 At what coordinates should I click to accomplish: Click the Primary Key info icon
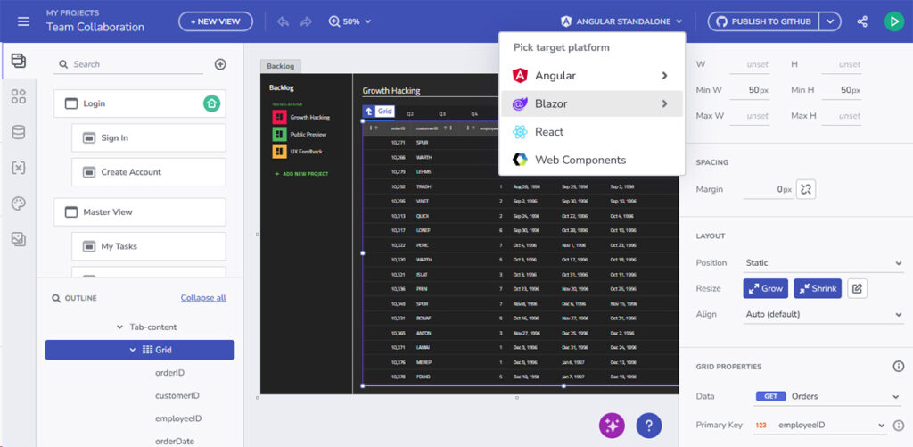tap(899, 426)
